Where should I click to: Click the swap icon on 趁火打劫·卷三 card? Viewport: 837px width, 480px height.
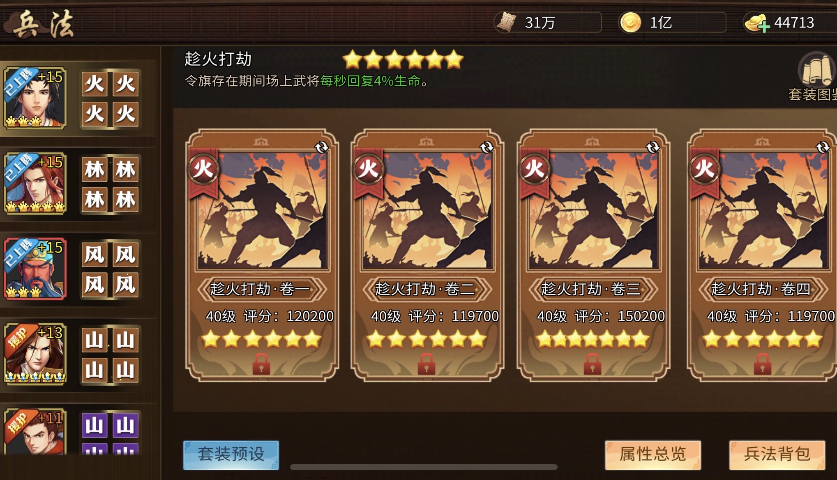click(x=653, y=147)
